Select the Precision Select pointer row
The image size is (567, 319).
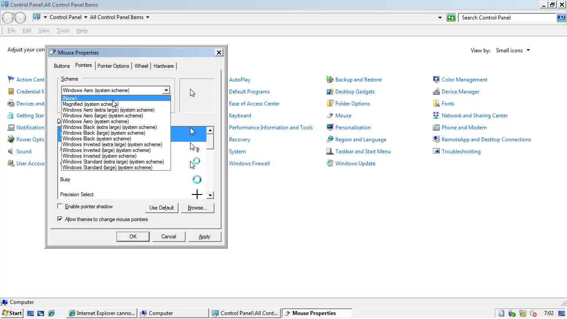[x=132, y=194]
